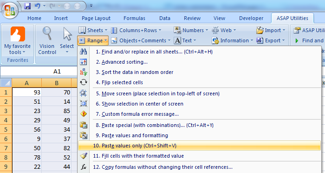The image size is (325, 173).
Task: Click the Name Box showing A1
Action: pyautogui.click(x=39, y=72)
